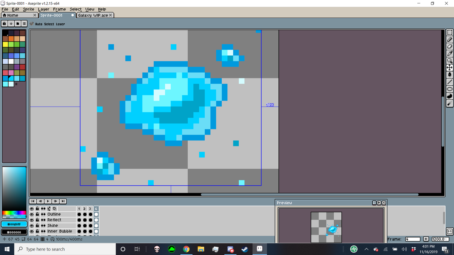The height and width of the screenshot is (255, 454).
Task: Pick the yellow palette swatch
Action: pyautogui.click(x=5, y=44)
